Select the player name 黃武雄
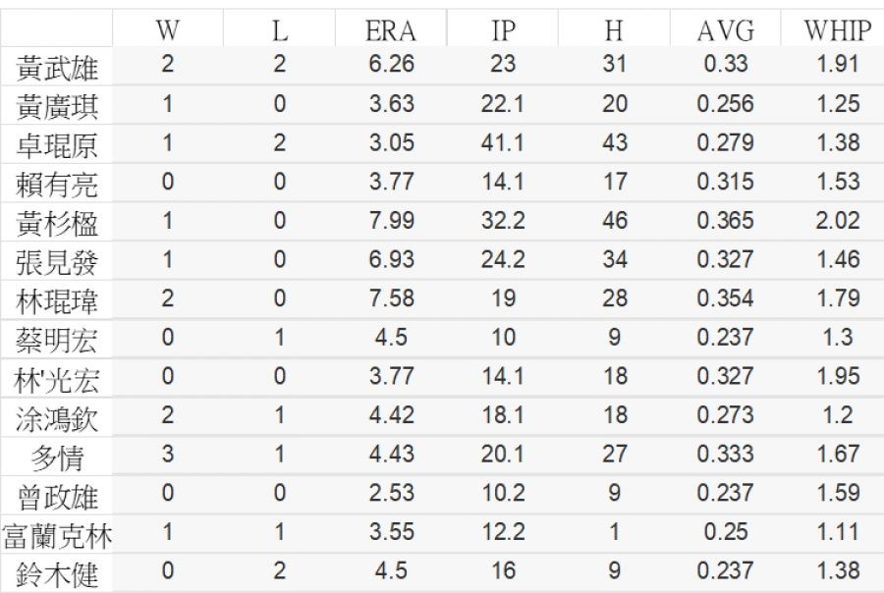The image size is (884, 593). coord(58,68)
